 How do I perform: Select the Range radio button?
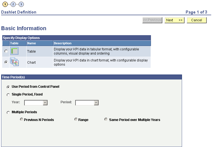coord(76,120)
